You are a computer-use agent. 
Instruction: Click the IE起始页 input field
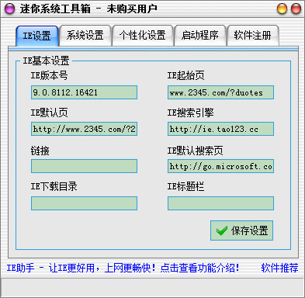coord(220,92)
